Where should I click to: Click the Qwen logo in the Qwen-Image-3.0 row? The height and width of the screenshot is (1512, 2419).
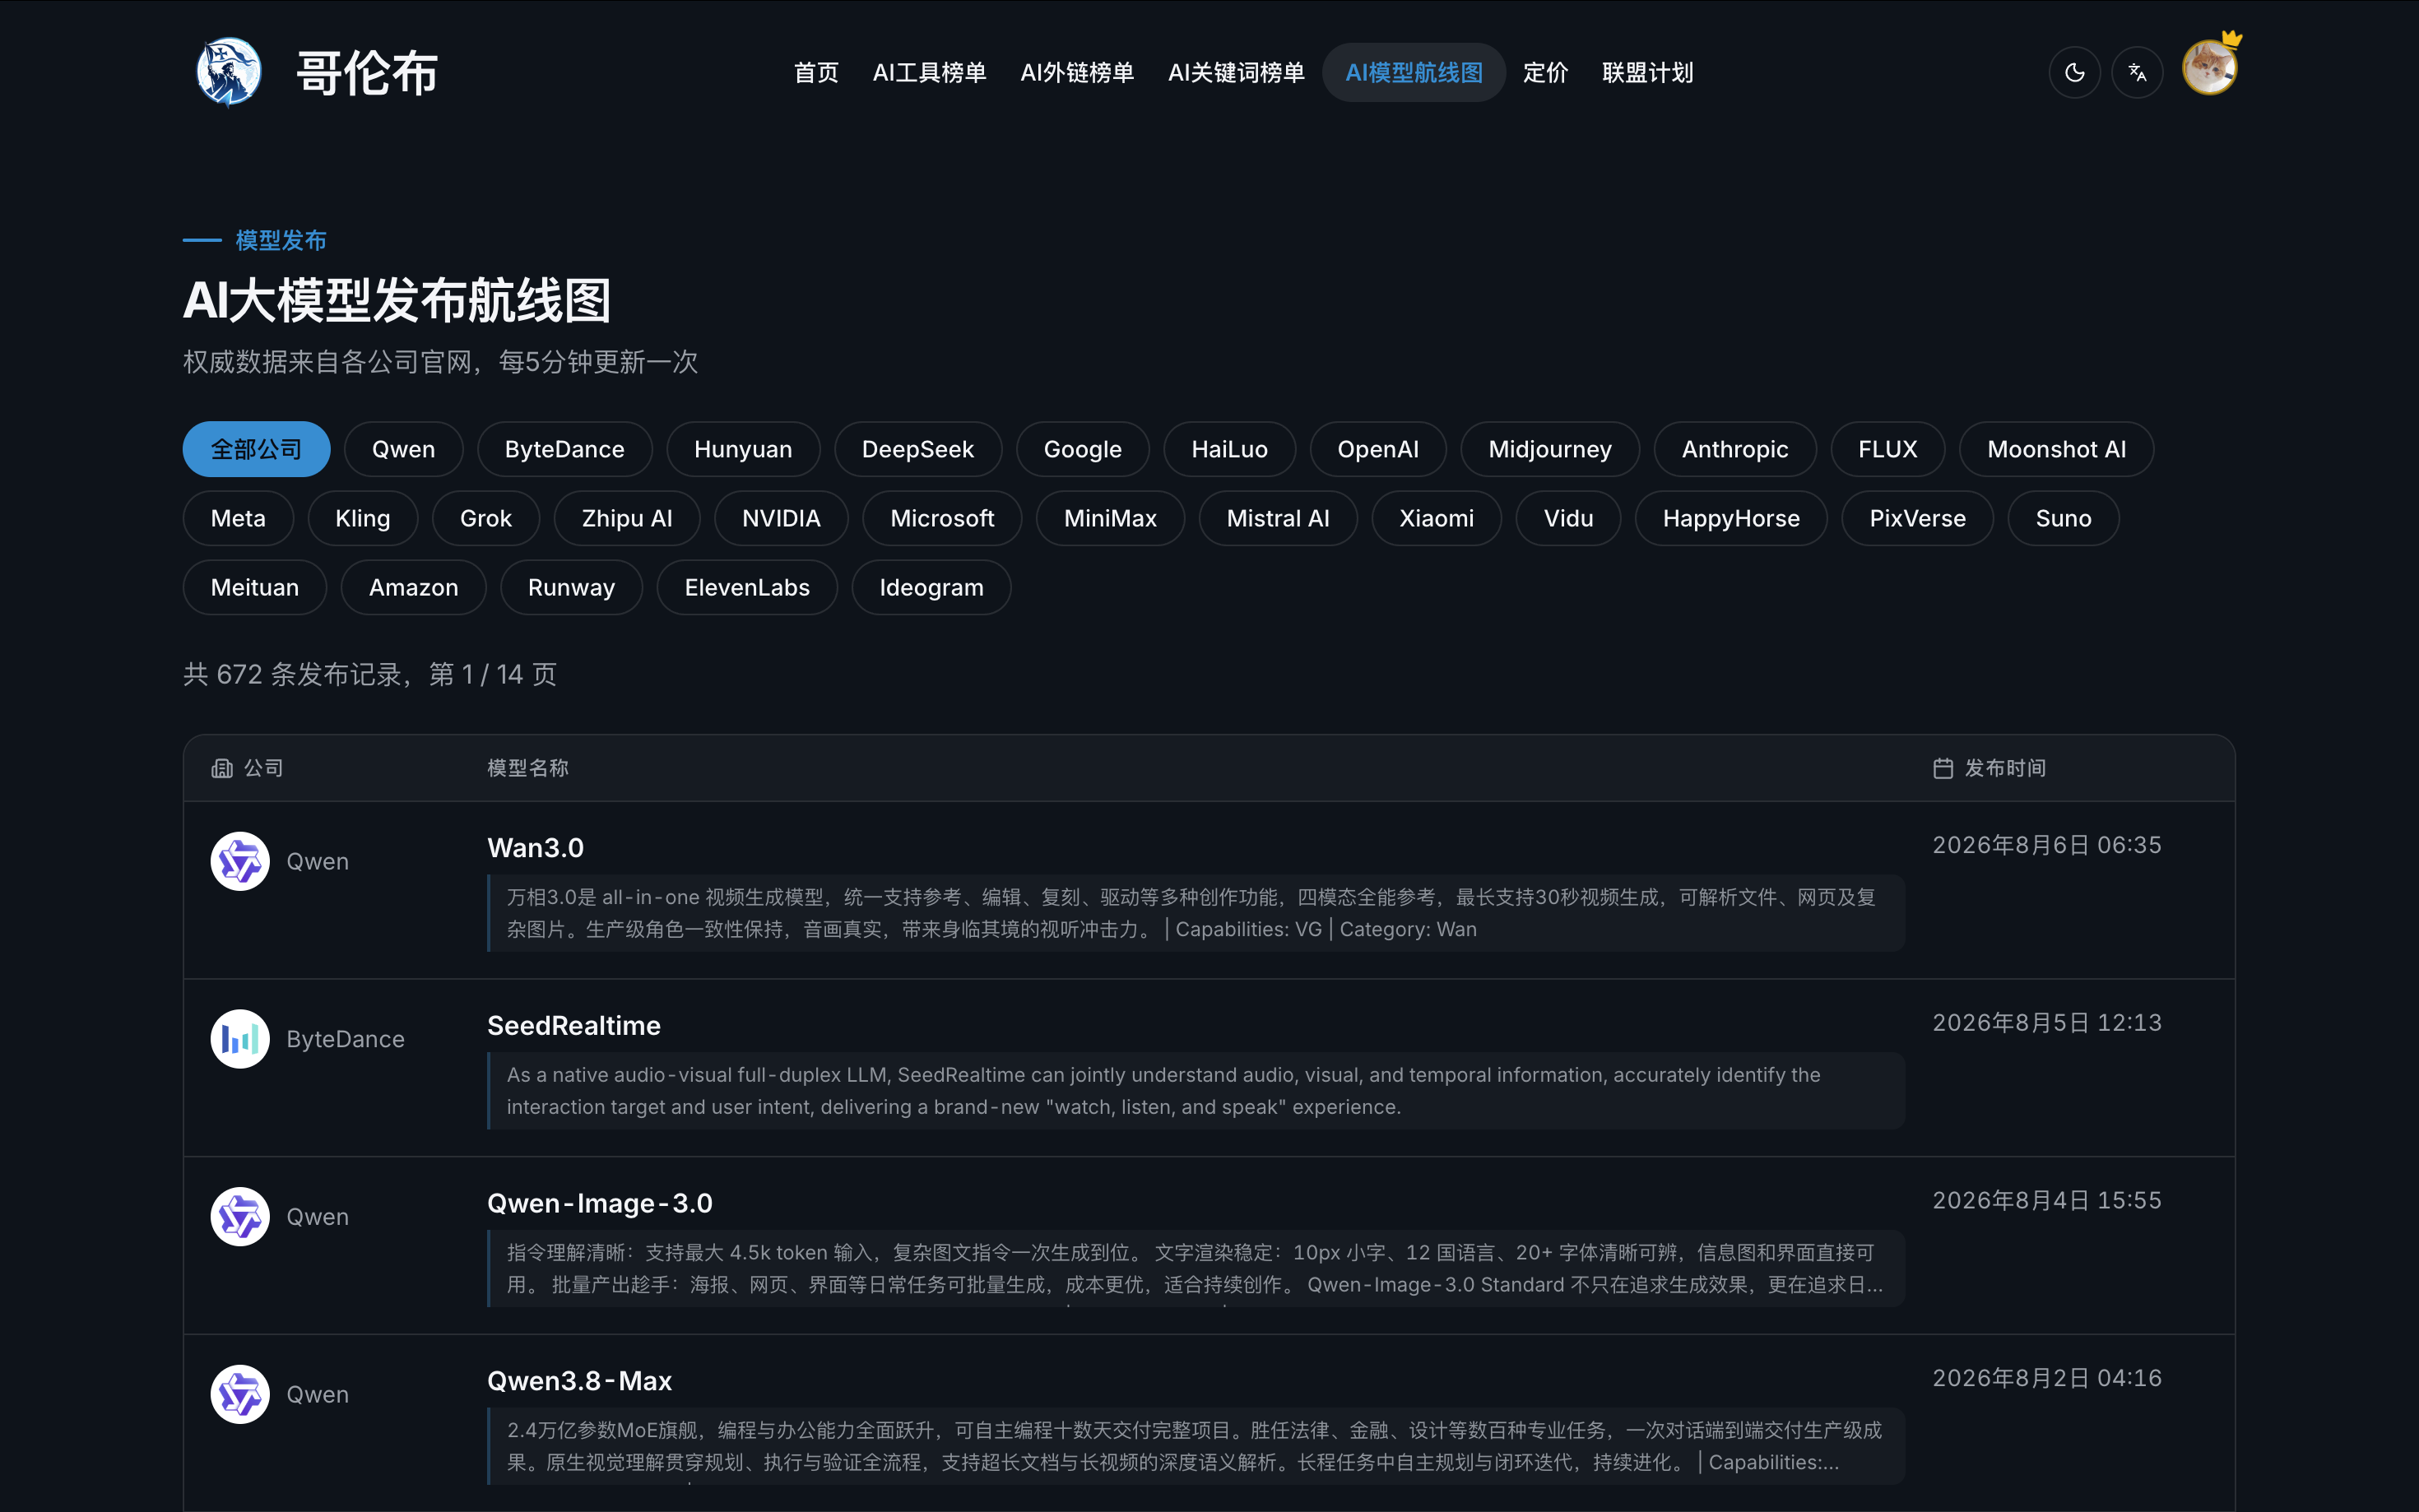[240, 1217]
